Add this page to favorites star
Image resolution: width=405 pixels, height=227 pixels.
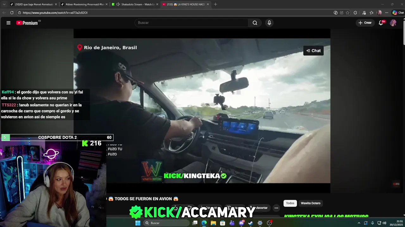point(348,13)
